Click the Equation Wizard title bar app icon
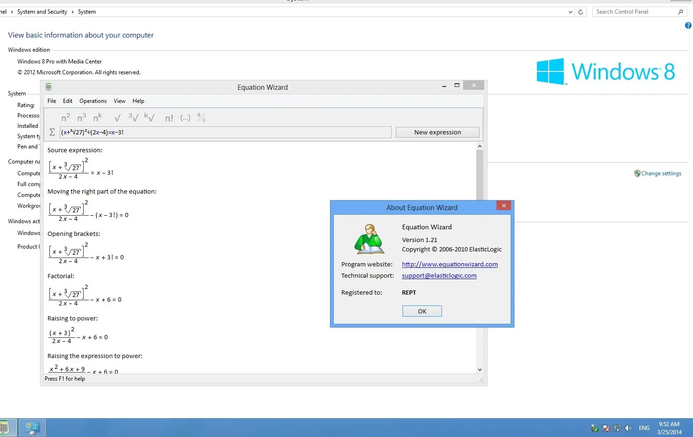The width and height of the screenshot is (693, 437). coord(48,87)
